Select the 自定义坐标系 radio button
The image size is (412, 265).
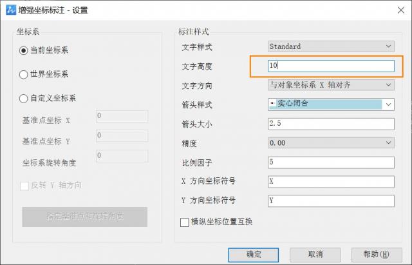[x=24, y=98]
